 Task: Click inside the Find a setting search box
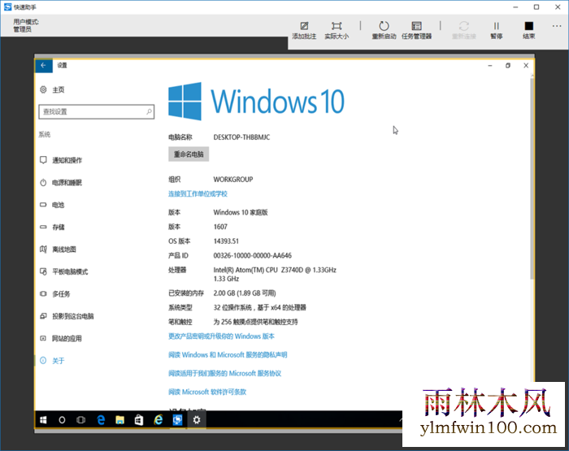tap(96, 112)
